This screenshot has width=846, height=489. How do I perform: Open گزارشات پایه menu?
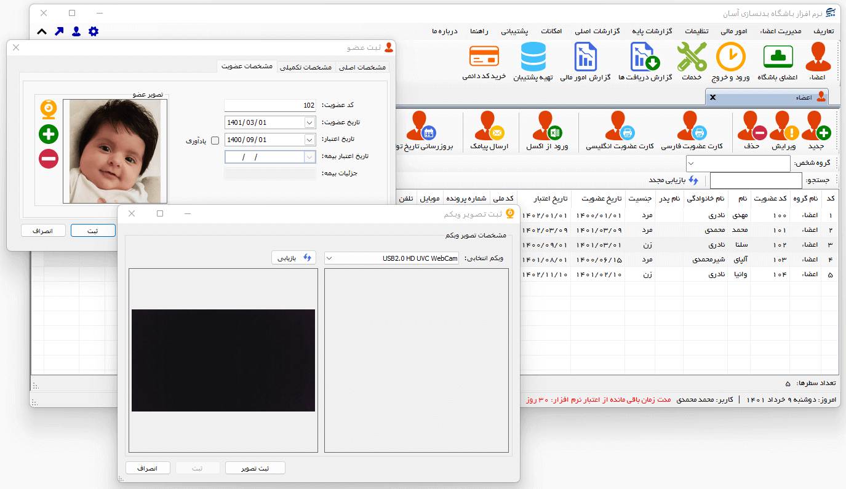coord(652,31)
